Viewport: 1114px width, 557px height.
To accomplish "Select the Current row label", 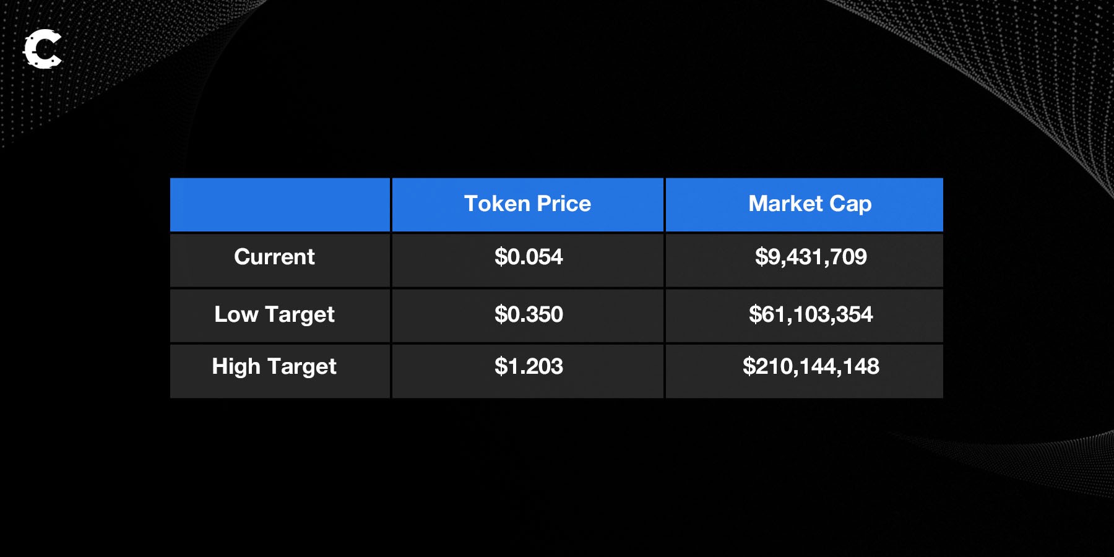I will [x=274, y=257].
